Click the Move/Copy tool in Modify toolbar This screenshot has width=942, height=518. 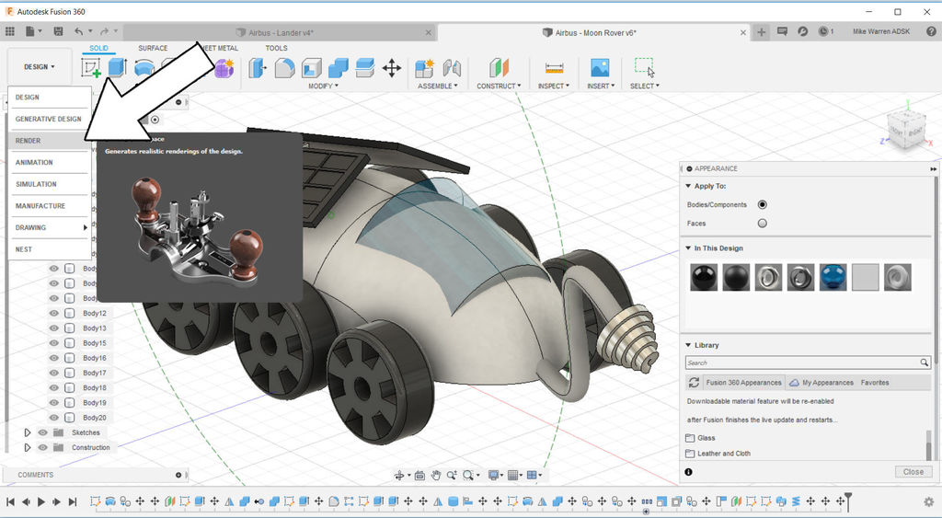pos(391,68)
